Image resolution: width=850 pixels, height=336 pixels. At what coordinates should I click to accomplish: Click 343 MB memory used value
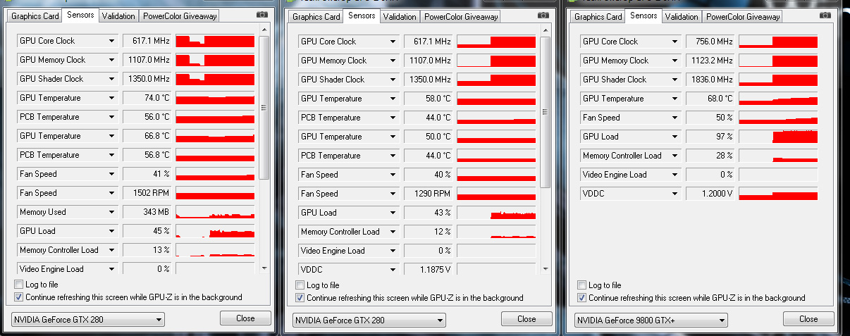pyautogui.click(x=147, y=212)
